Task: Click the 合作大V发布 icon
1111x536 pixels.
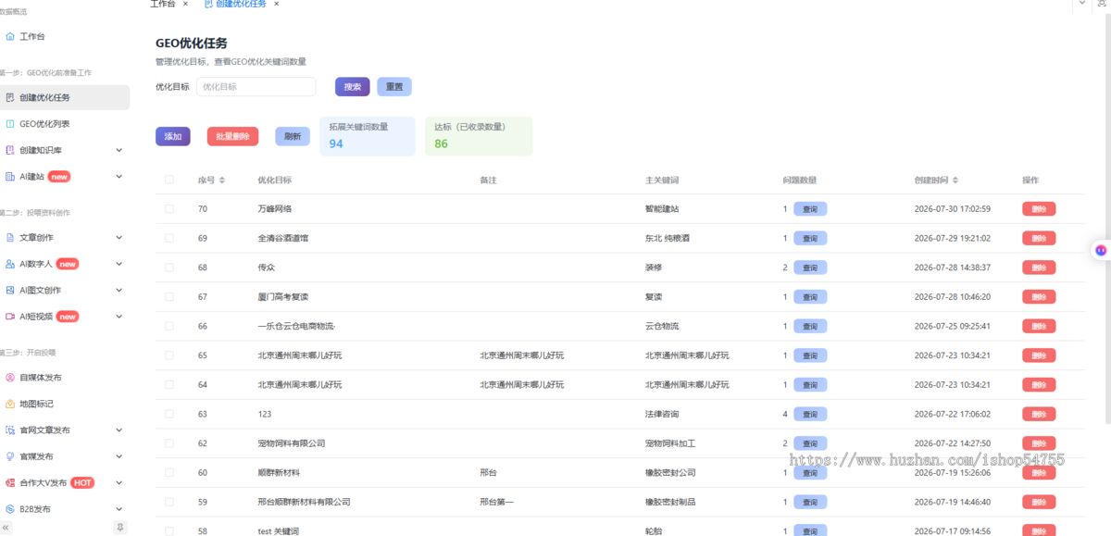Action: pyautogui.click(x=9, y=482)
